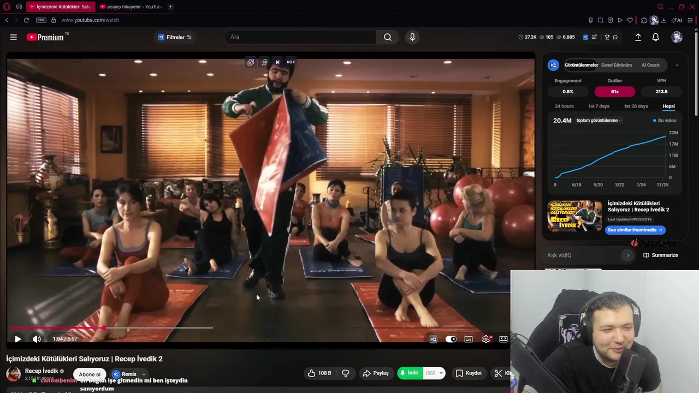The height and width of the screenshot is (393, 699).
Task: Click See similar thumbnails button
Action: (635, 230)
